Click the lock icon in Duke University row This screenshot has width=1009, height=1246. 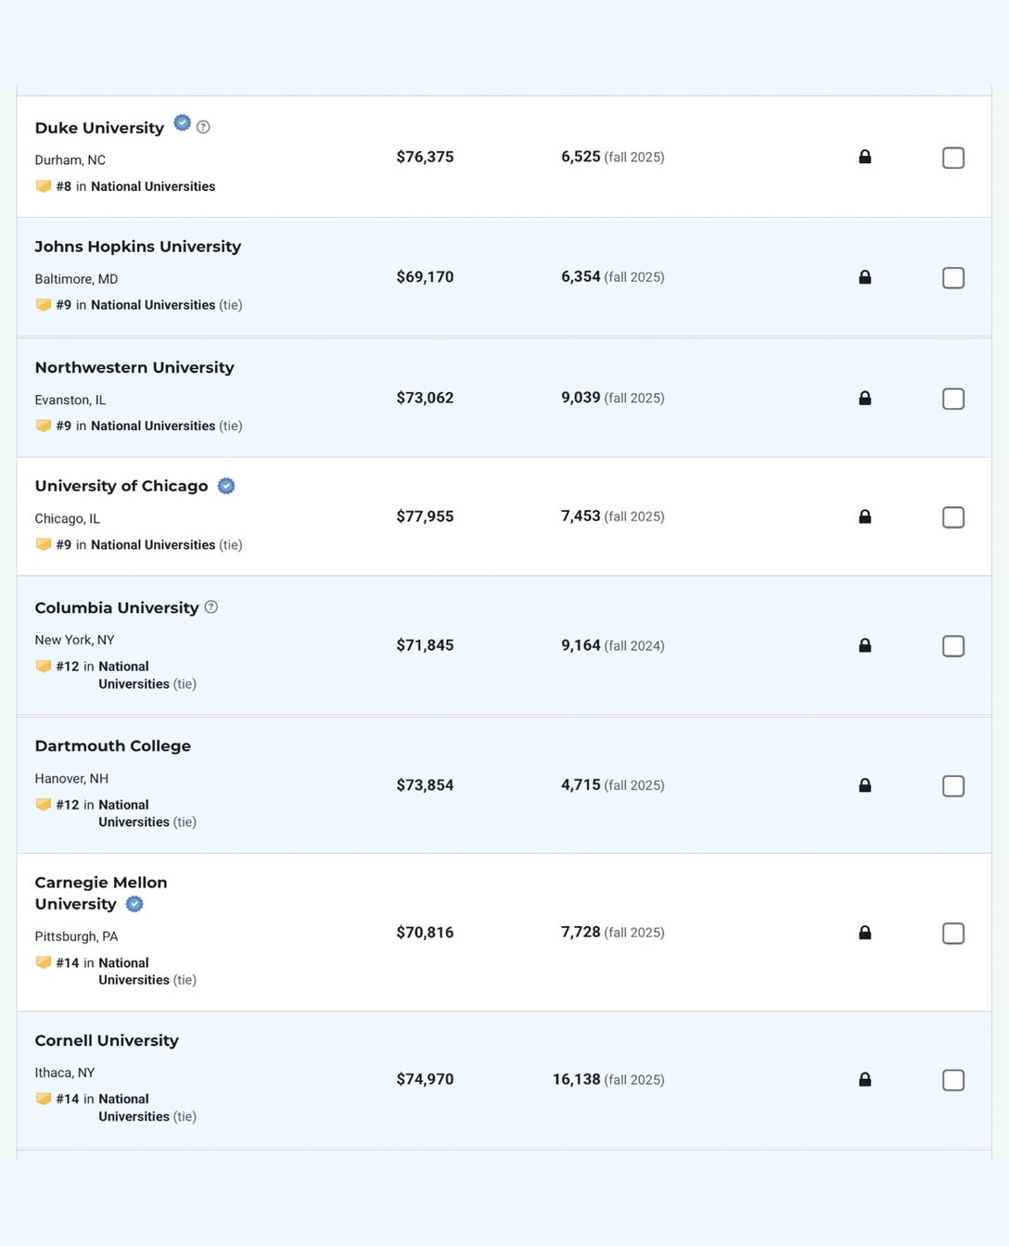coord(864,157)
